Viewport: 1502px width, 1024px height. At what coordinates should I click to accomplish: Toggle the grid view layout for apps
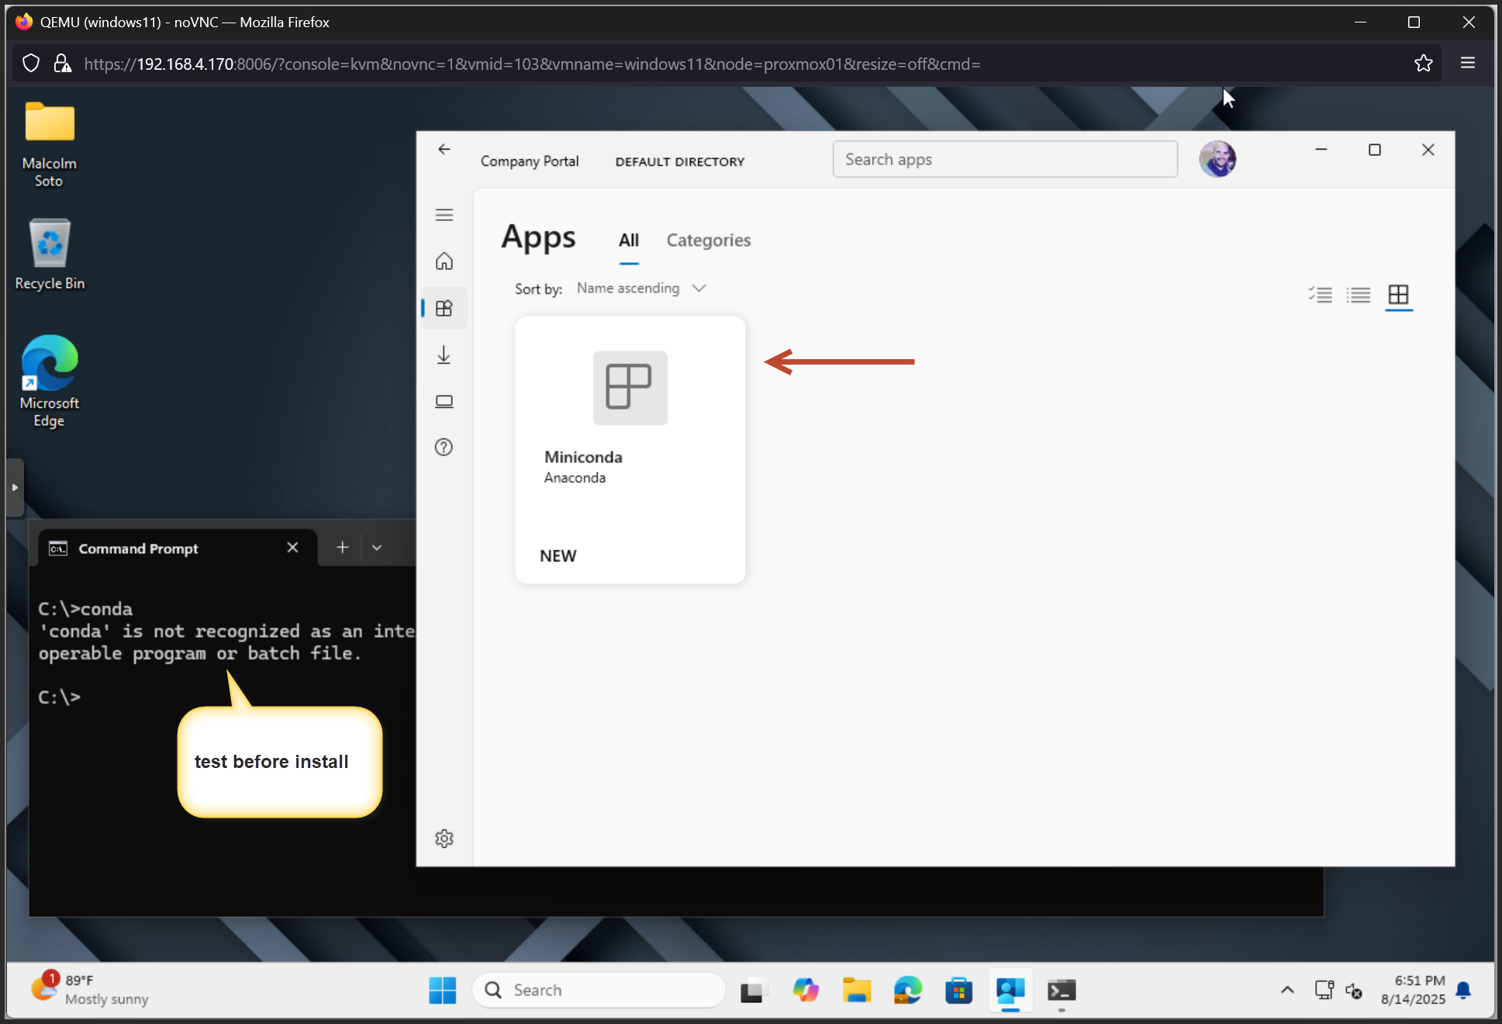click(1398, 295)
